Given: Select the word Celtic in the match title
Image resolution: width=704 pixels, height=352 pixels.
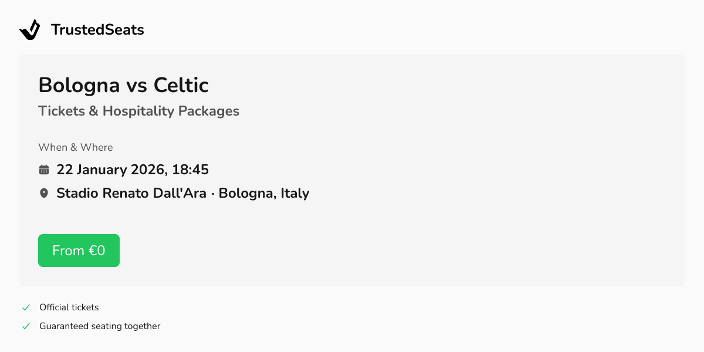Looking at the screenshot, I should 181,86.
